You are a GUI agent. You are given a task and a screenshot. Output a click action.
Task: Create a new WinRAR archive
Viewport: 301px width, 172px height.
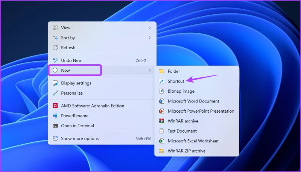click(x=197, y=121)
